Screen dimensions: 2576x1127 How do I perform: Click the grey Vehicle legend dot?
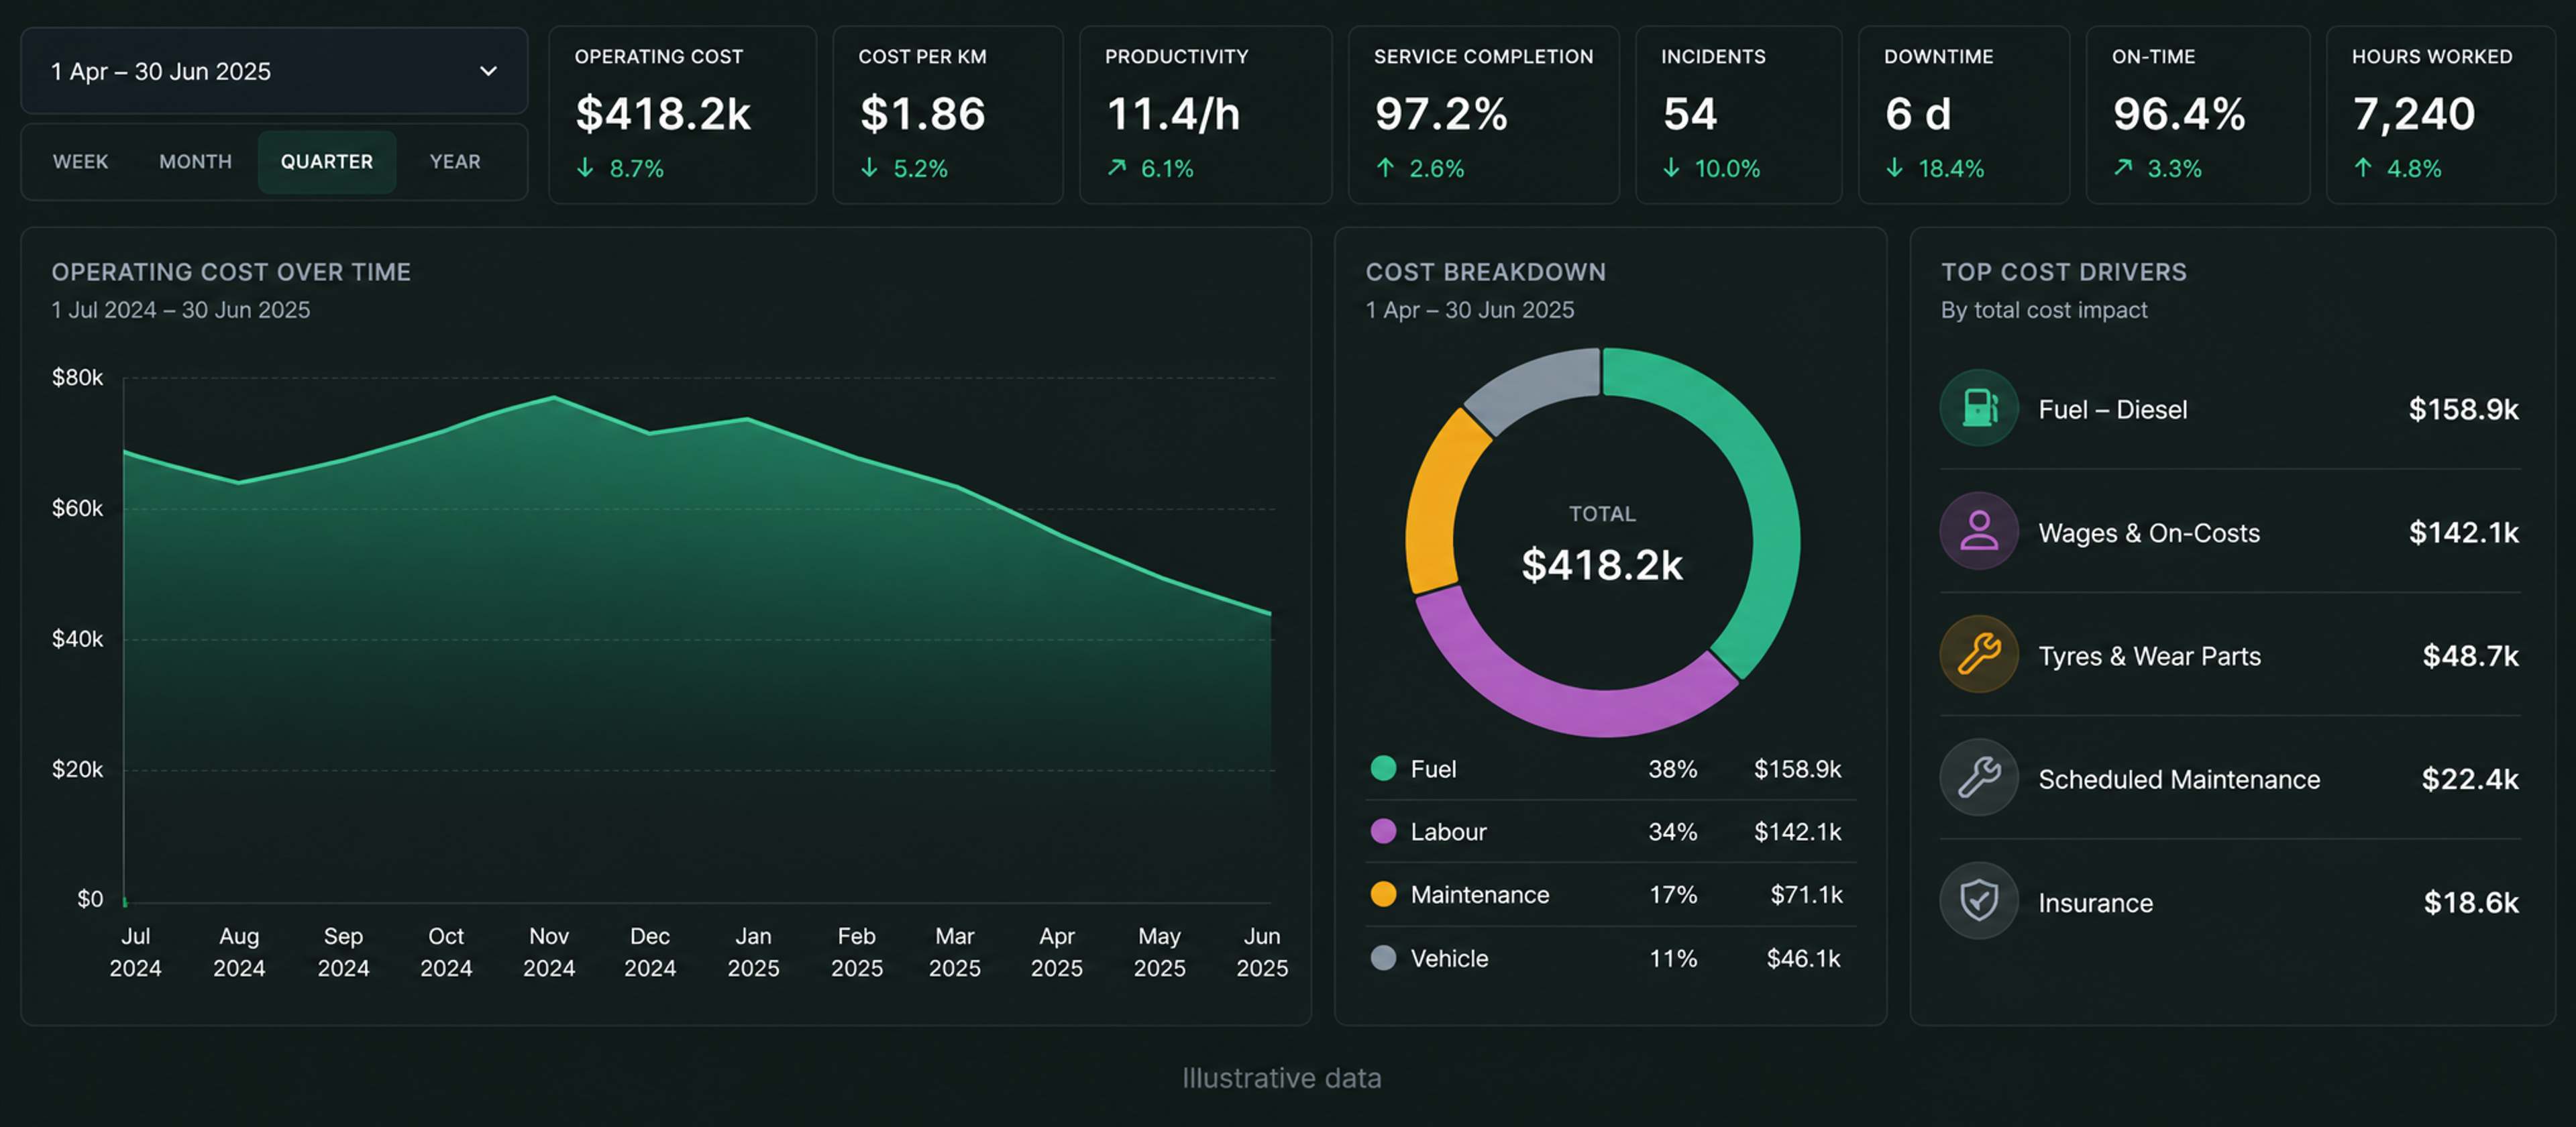1383,958
